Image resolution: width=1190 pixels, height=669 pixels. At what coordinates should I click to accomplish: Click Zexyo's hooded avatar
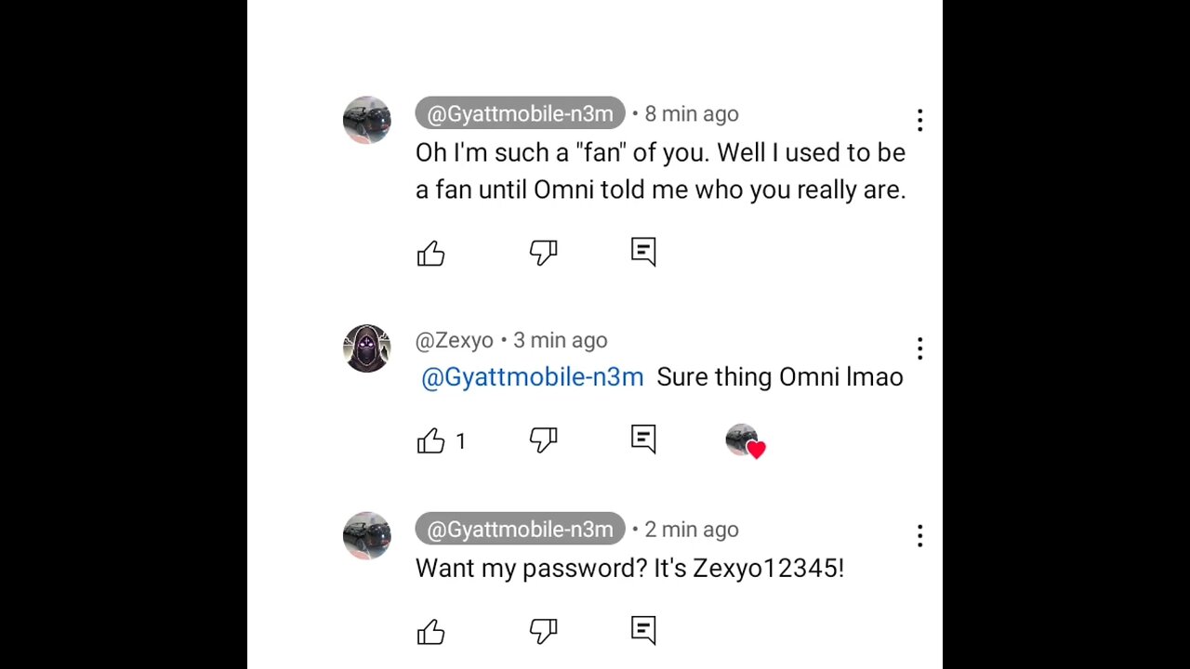coord(367,348)
